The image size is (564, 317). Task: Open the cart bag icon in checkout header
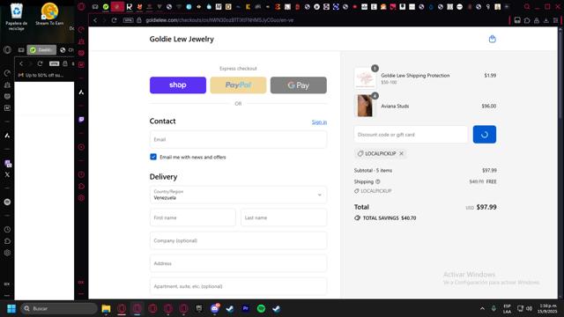492,39
